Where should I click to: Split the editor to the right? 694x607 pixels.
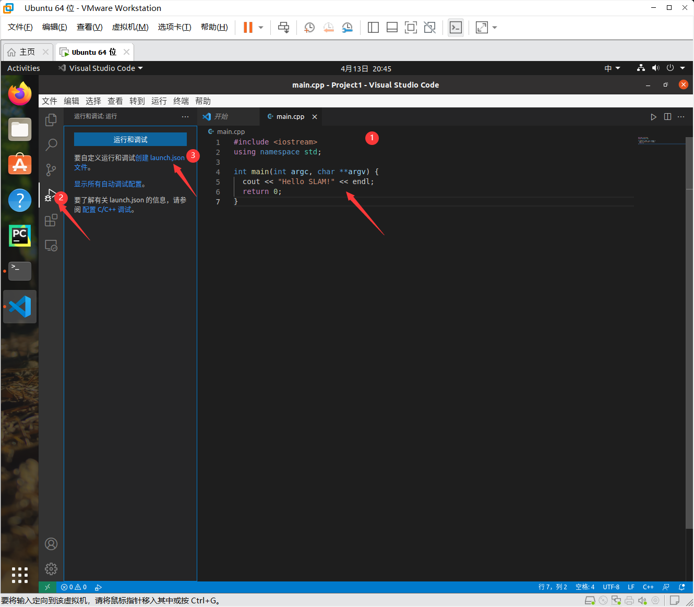(x=667, y=117)
